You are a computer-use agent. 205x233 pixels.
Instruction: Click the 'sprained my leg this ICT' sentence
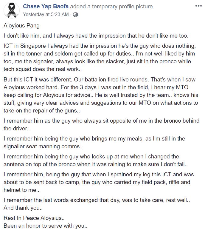click(x=99, y=175)
